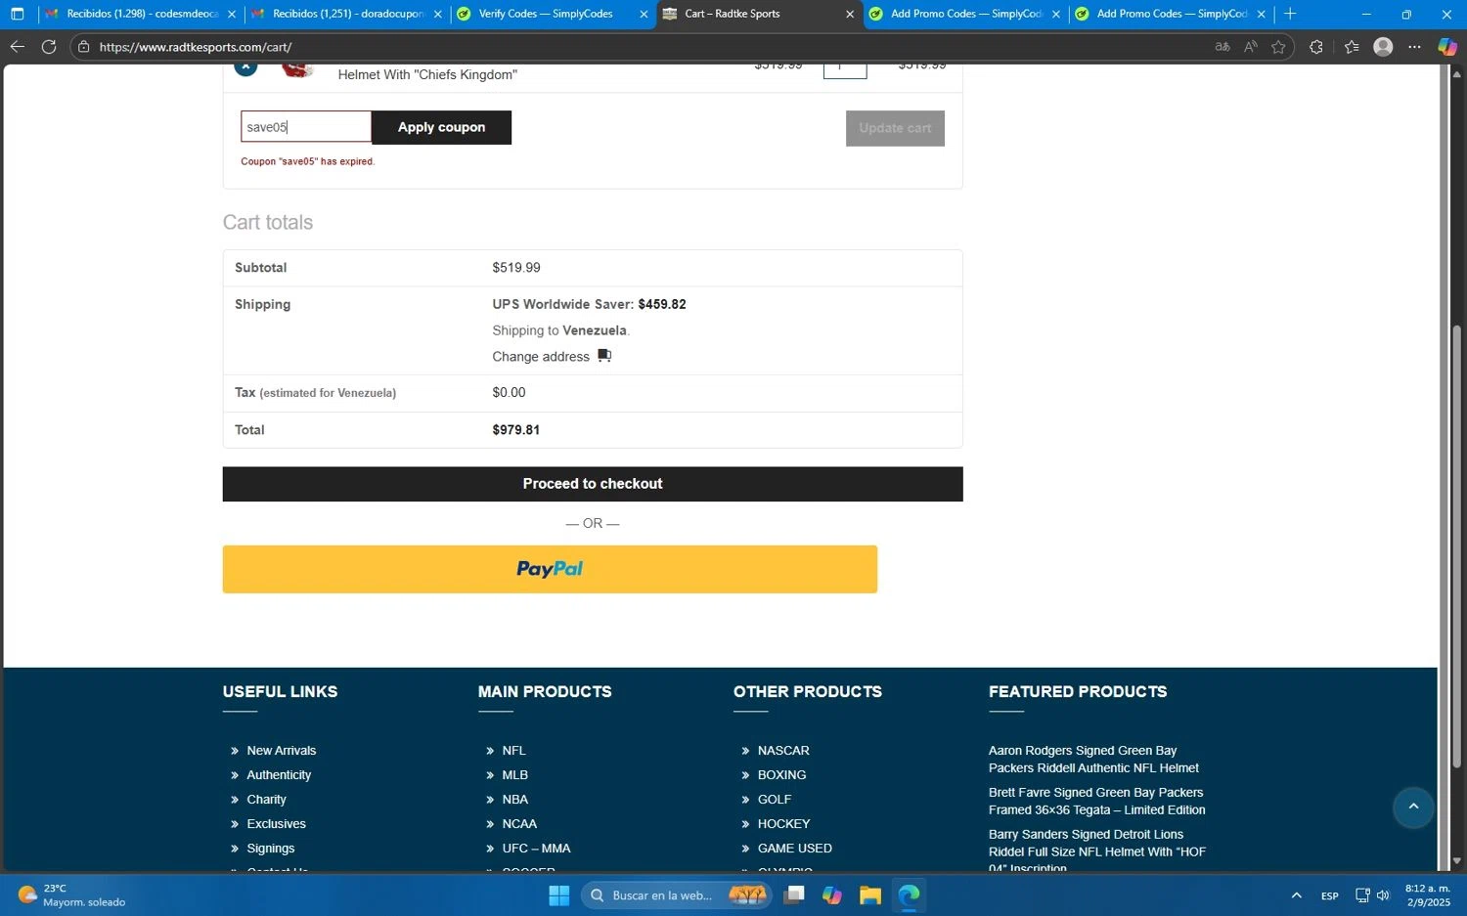Open the volume control in tray

(x=1383, y=895)
